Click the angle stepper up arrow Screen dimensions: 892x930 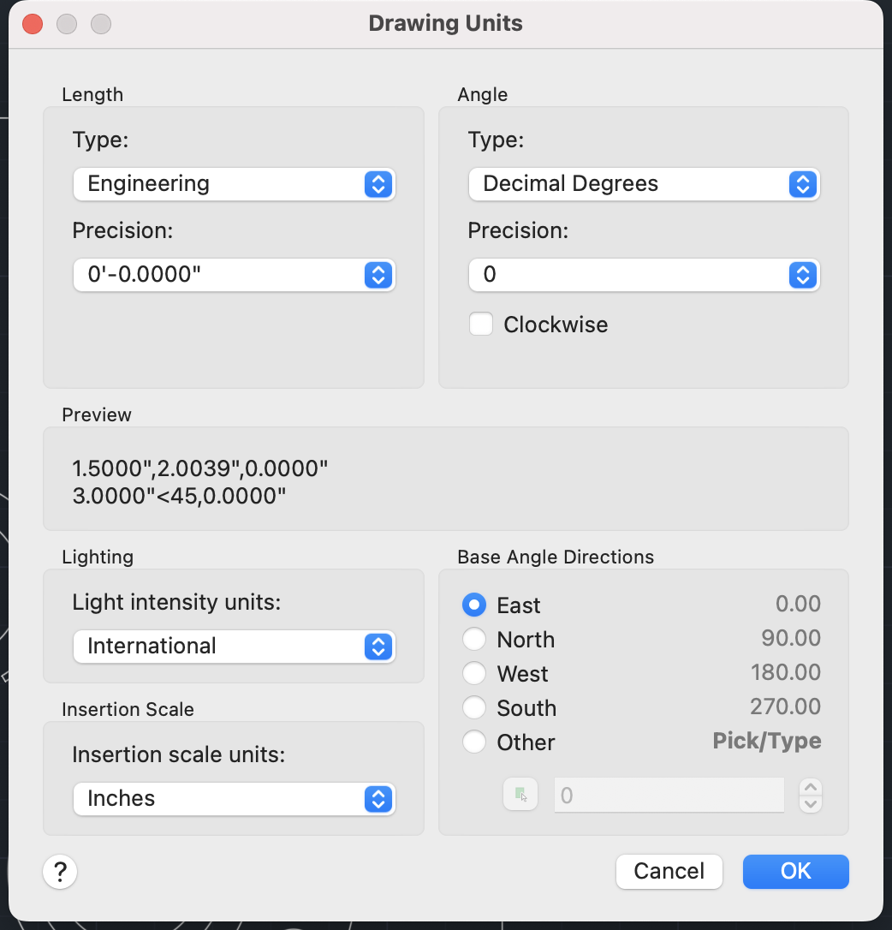810,787
